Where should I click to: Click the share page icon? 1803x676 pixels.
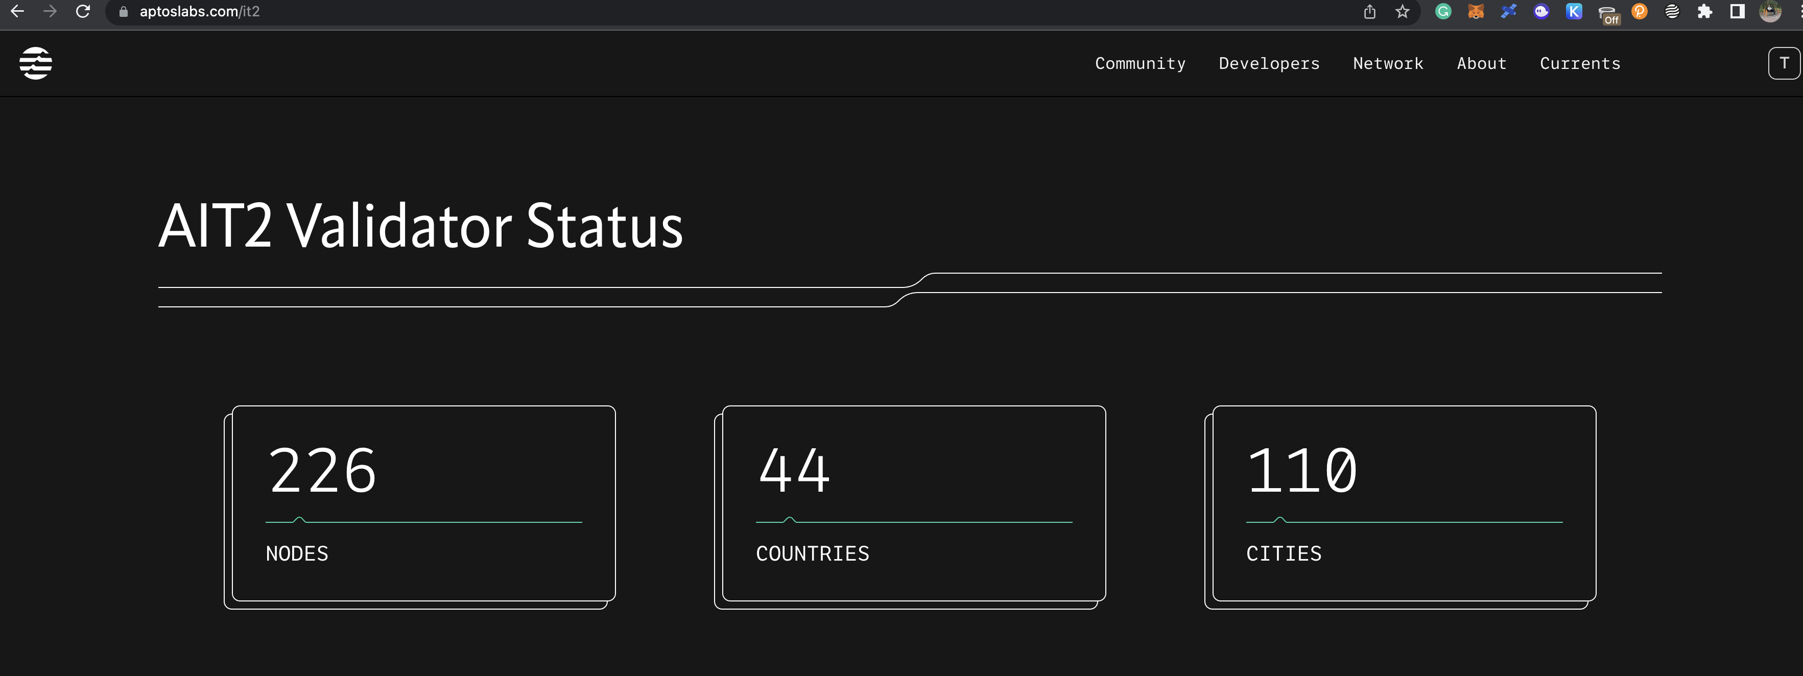[x=1370, y=11]
